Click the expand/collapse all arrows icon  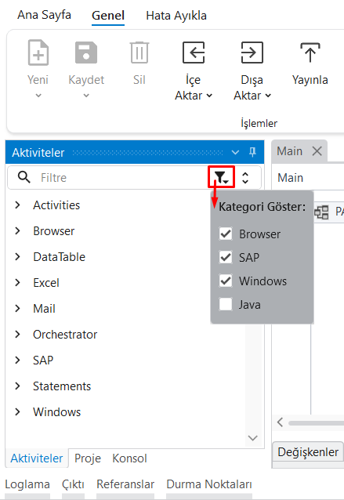click(244, 178)
